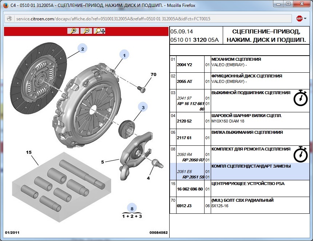
Task: Click (MUL) БОЛТ СВХ РАДИАЛЬНЫЙ description
Action: tap(242, 200)
